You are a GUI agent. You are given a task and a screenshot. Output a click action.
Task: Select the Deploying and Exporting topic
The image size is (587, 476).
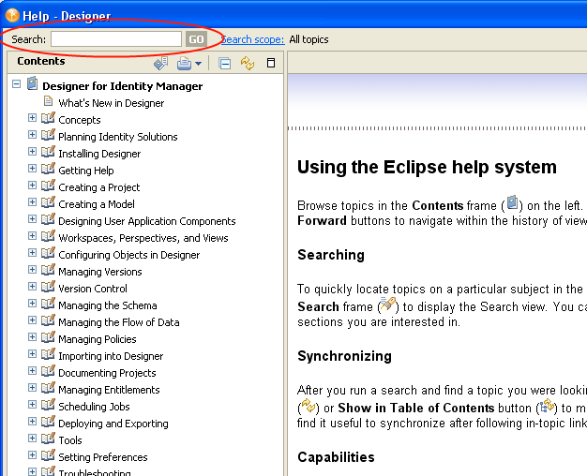(113, 424)
